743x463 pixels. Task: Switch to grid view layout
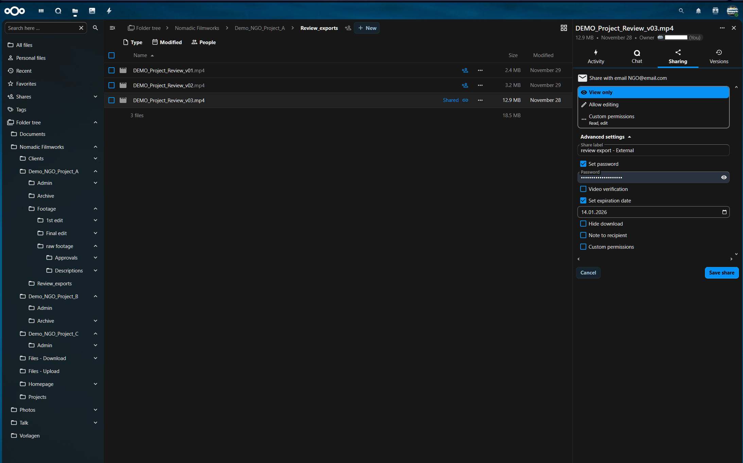pos(564,28)
